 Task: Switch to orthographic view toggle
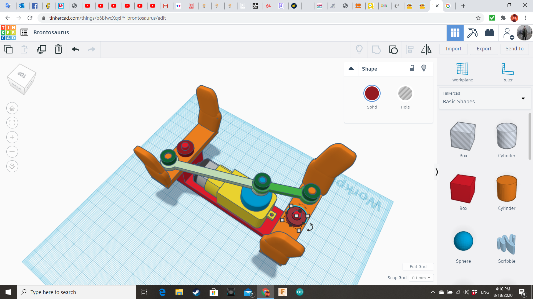coord(12,166)
